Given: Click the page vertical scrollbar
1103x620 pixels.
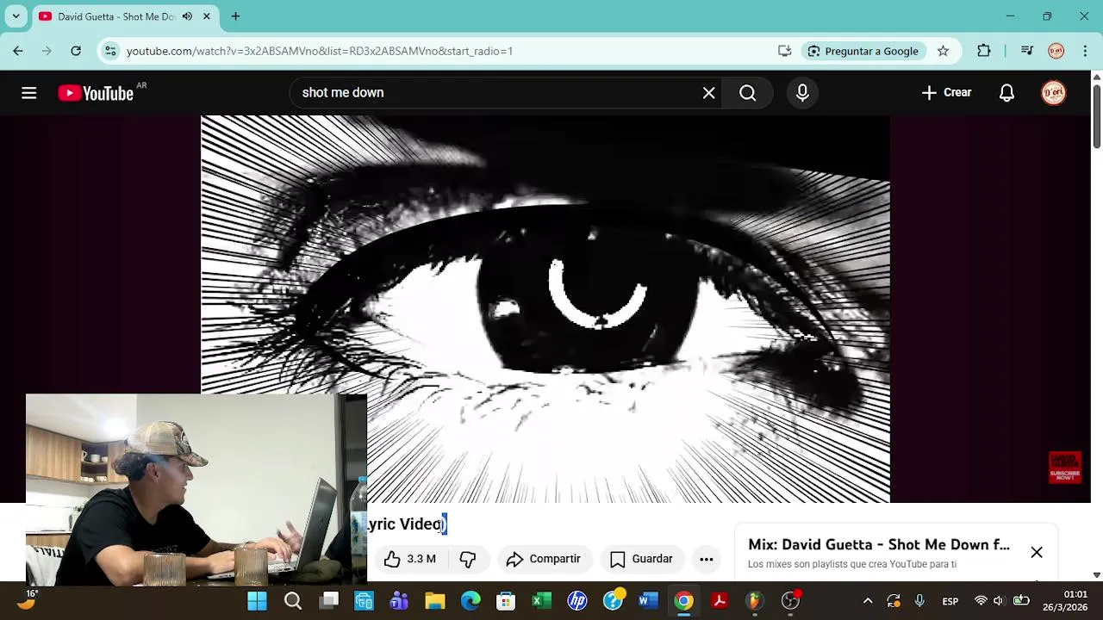Looking at the screenshot, I should [x=1096, y=115].
